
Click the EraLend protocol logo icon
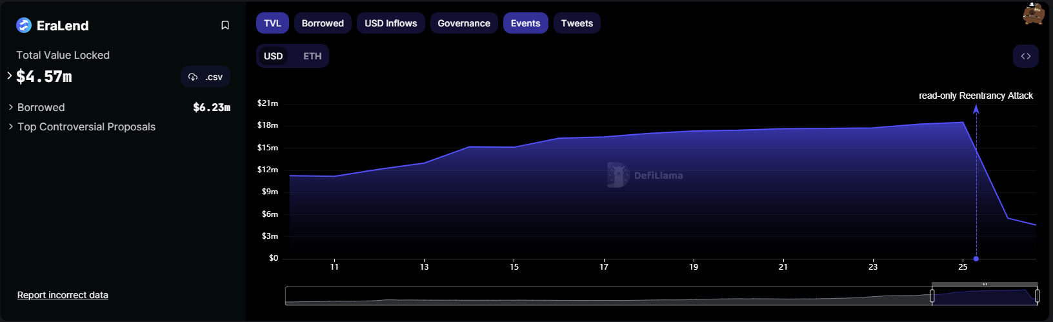[24, 25]
